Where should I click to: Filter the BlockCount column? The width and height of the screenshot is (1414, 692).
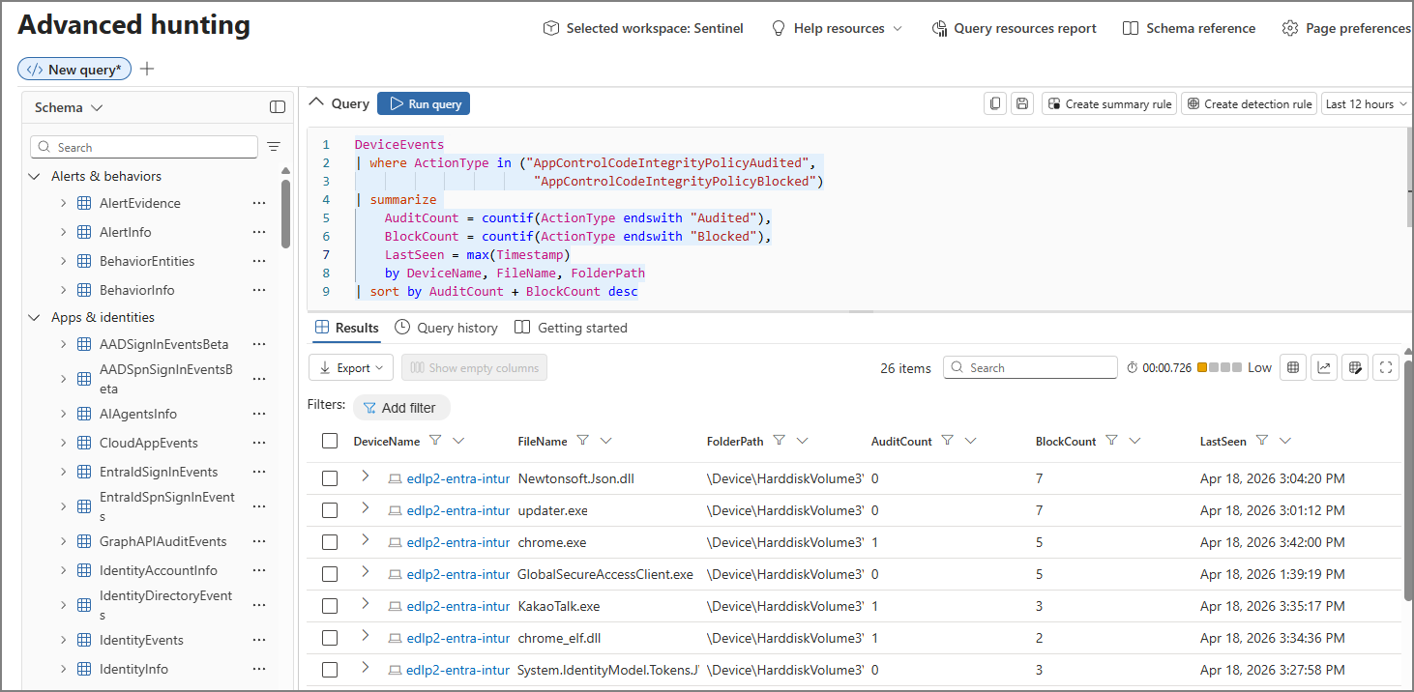(x=1112, y=441)
